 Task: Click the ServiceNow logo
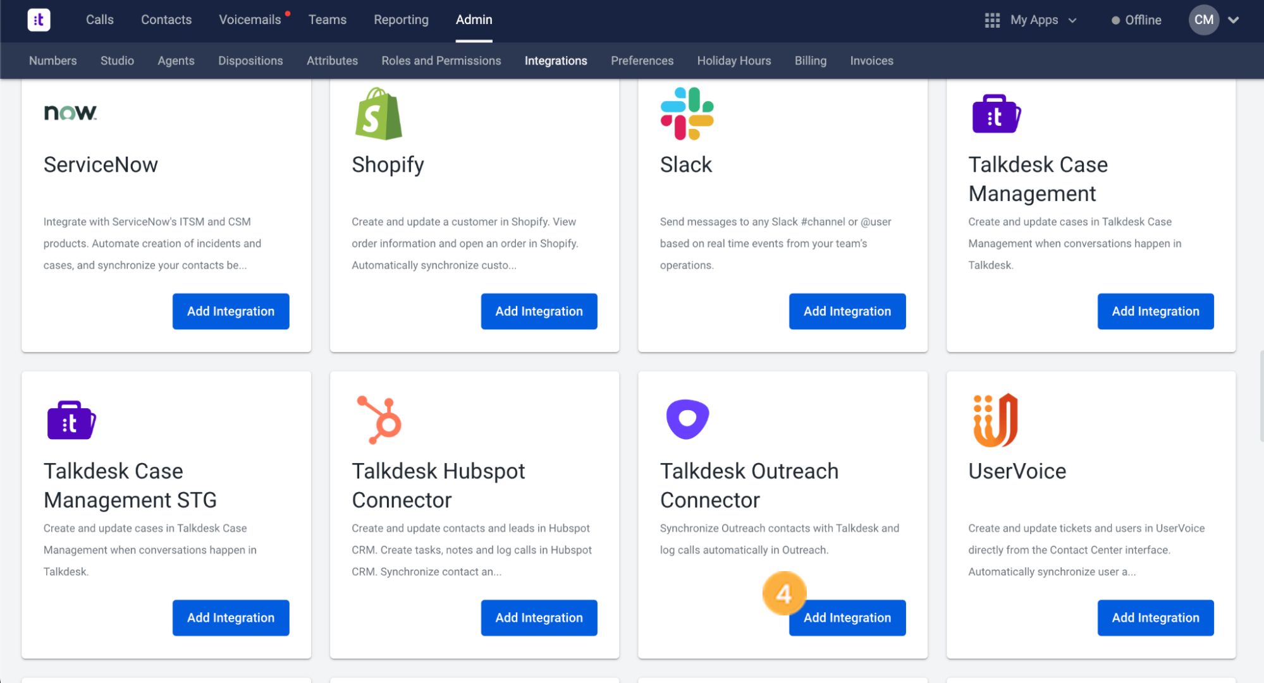click(x=70, y=114)
